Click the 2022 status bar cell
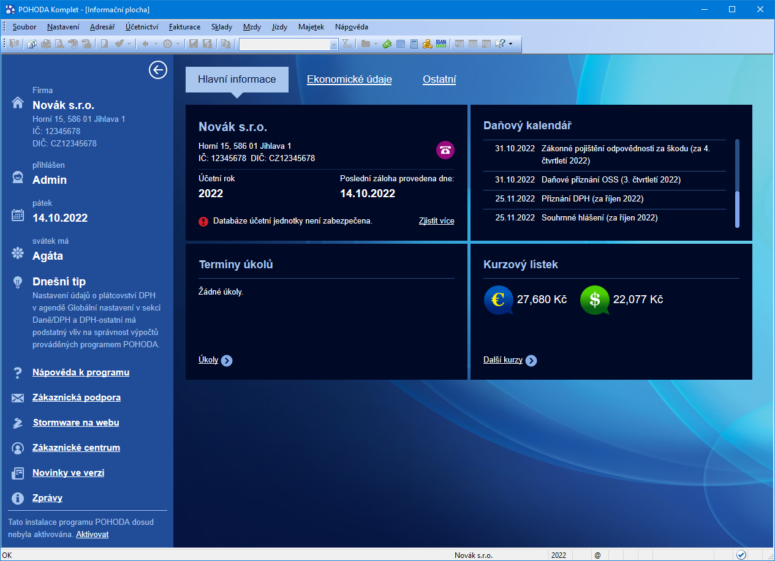Viewport: 775px width, 561px height. 559,555
